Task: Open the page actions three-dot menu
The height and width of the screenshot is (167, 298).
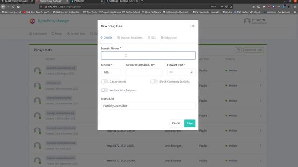Action: (x=222, y=6)
